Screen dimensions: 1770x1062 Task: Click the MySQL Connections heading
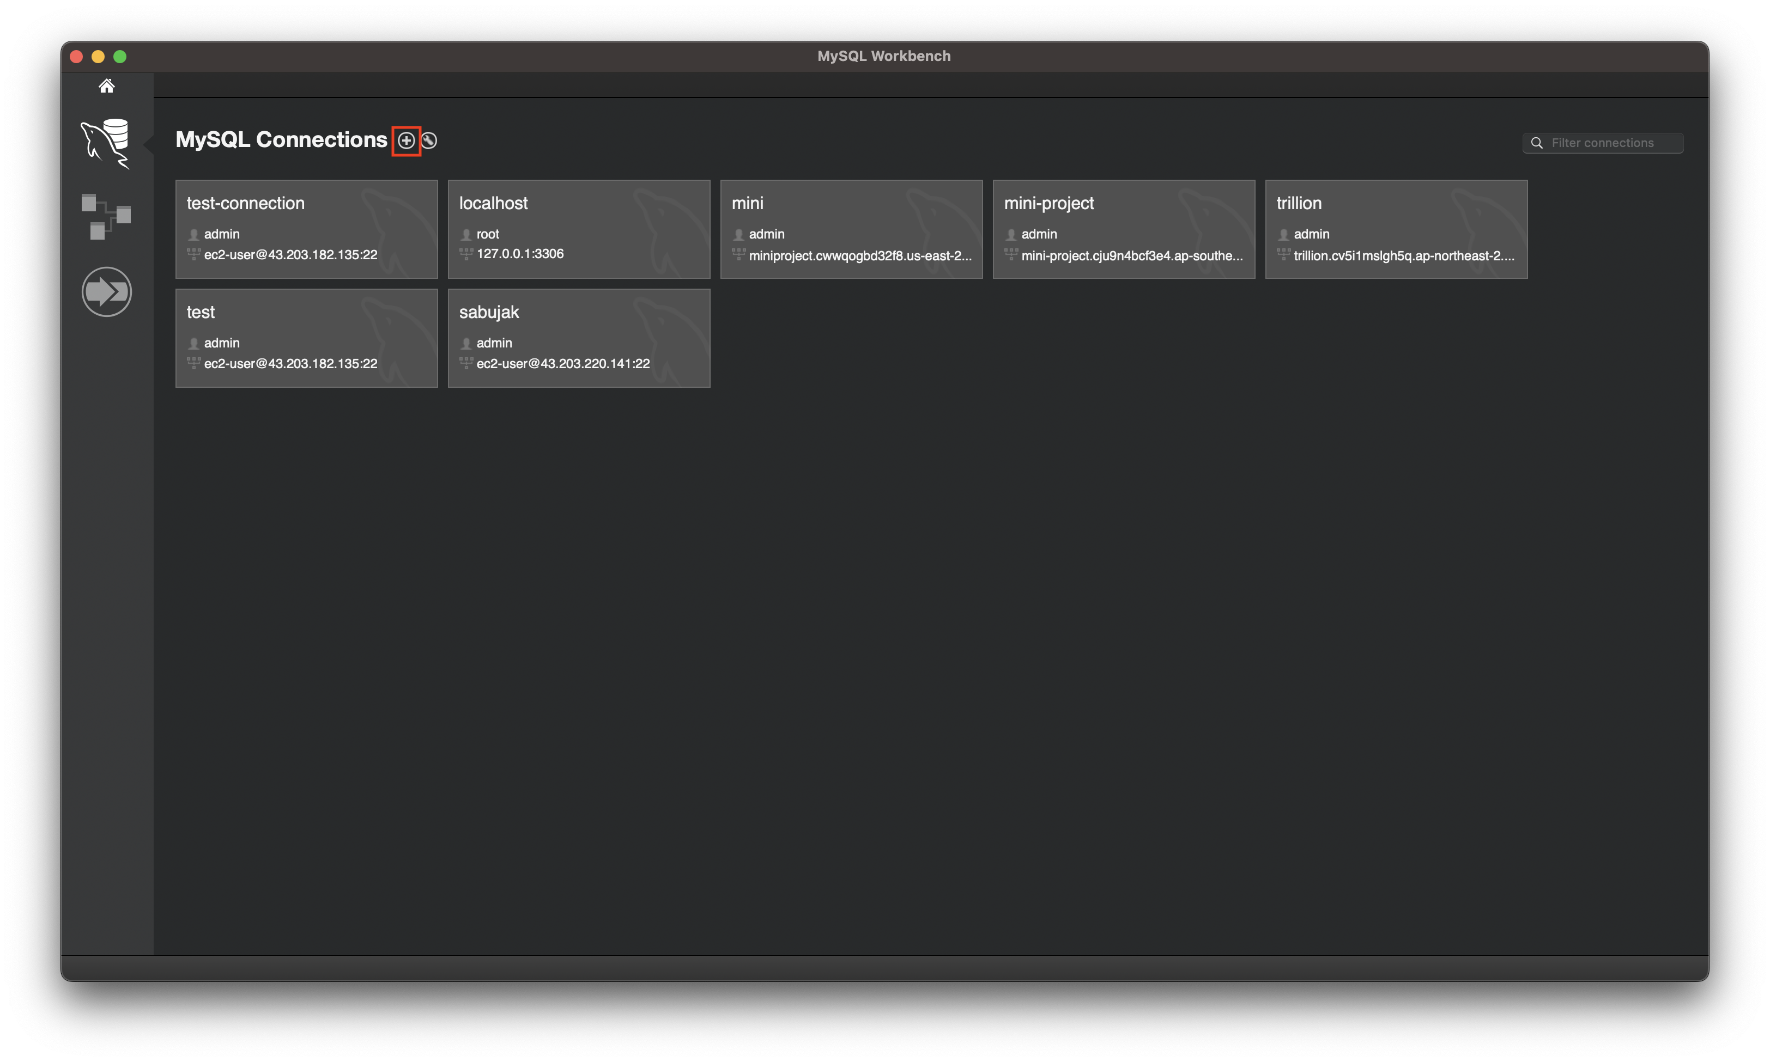click(x=281, y=139)
